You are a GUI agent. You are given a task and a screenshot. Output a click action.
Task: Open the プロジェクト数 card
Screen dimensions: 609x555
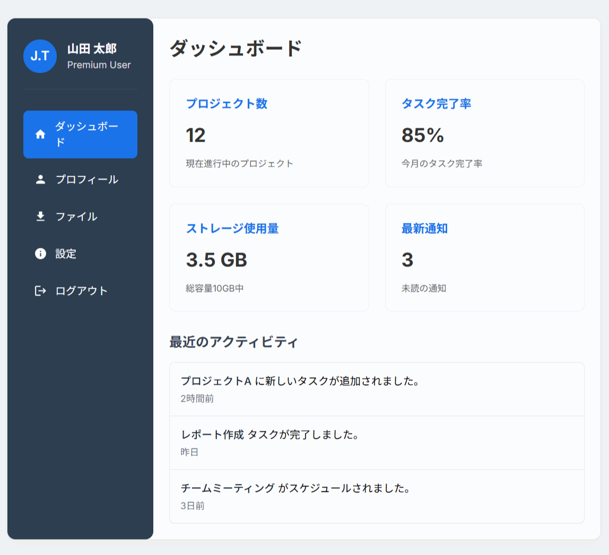[x=268, y=133]
